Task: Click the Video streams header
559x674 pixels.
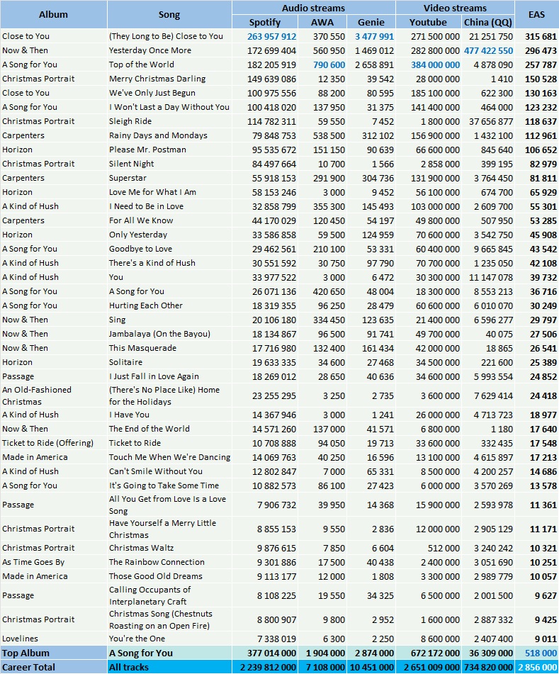Action: point(455,8)
